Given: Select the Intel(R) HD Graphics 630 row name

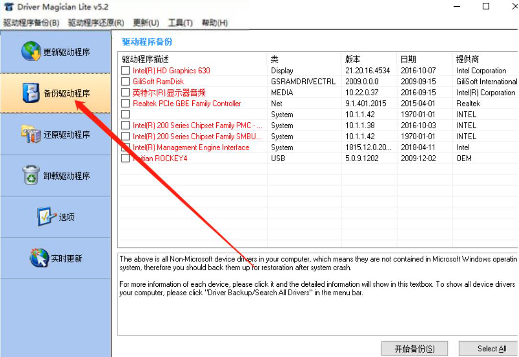Looking at the screenshot, I should coord(171,70).
